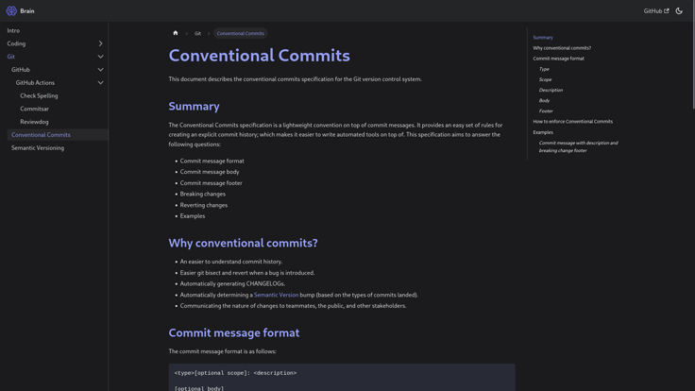Image resolution: width=695 pixels, height=391 pixels.
Task: Go to Semantic Versioning sidebar page
Action: click(38, 148)
